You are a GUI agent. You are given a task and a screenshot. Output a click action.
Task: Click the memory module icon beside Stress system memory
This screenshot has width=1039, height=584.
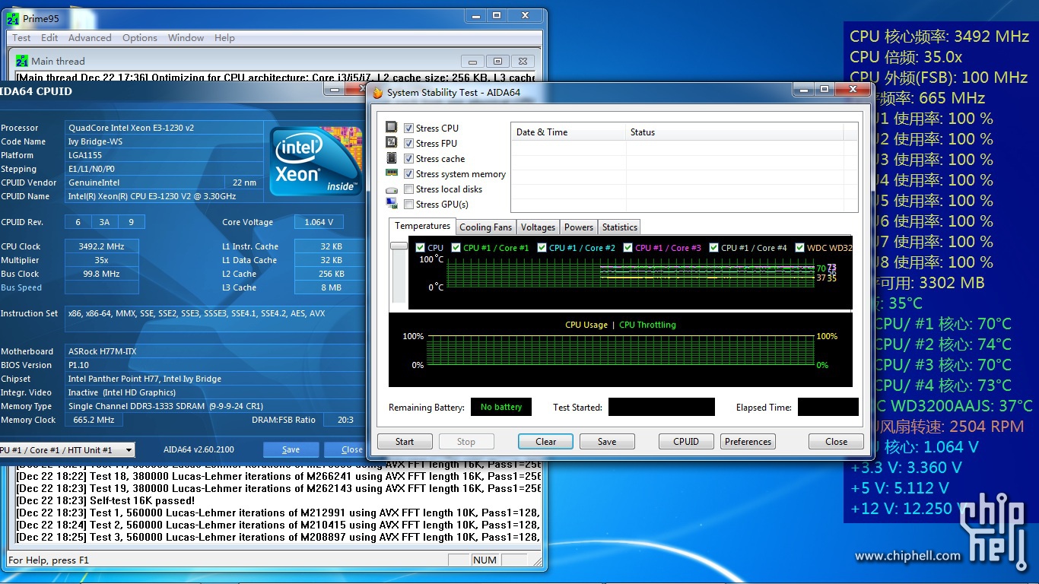(x=392, y=173)
